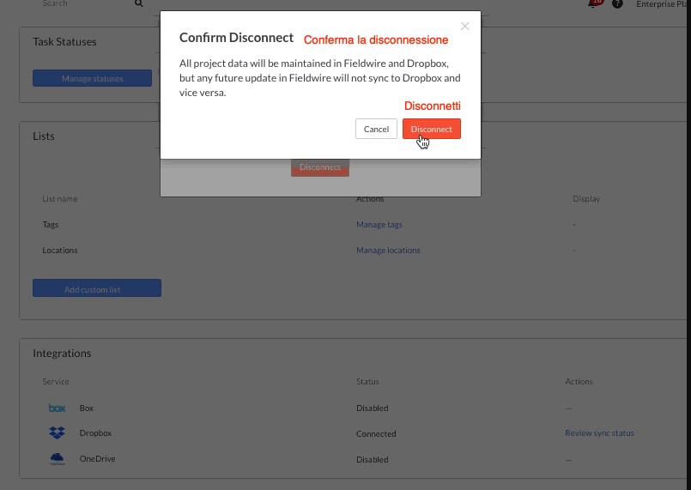
Task: Open Manage statuses
Action: pos(92,78)
